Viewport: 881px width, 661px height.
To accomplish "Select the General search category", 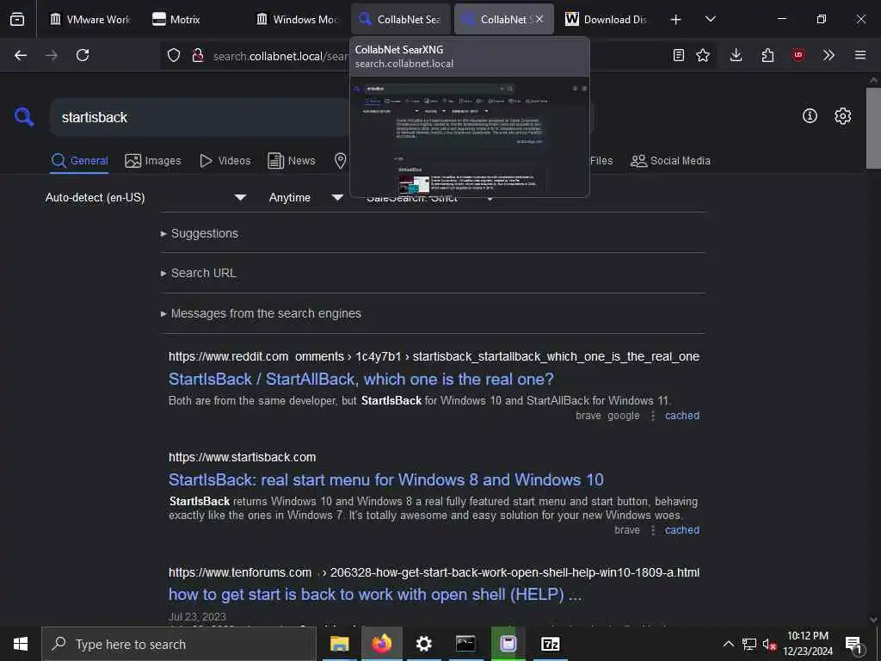I will pyautogui.click(x=79, y=161).
